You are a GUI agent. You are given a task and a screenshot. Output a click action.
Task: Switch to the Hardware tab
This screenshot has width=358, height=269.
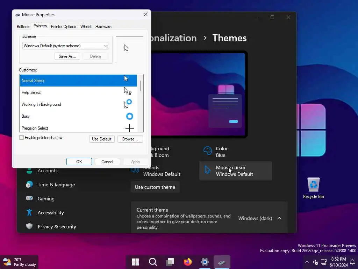click(x=103, y=27)
